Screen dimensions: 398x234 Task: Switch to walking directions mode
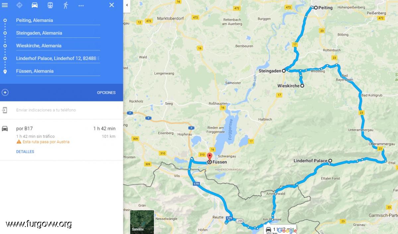tap(66, 5)
